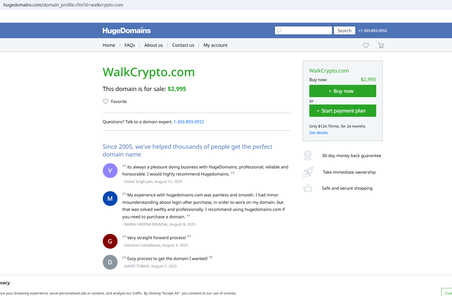Click 'DAVID TOBIAS, August 1, 2025' attribution
452x296 pixels.
coord(150,266)
